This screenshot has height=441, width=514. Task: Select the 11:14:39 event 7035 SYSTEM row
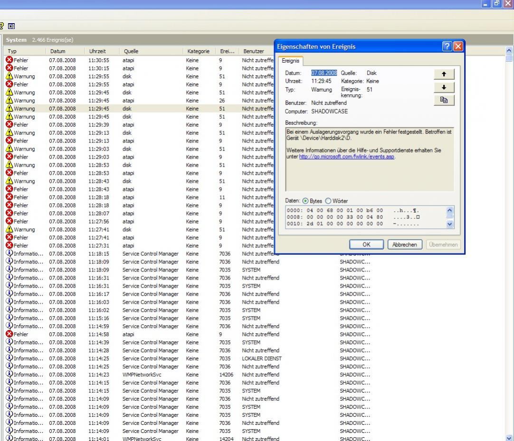tap(188, 342)
